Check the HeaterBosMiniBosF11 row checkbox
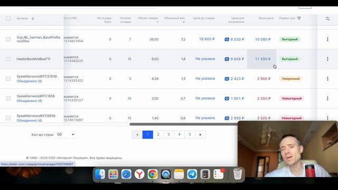 8,59
